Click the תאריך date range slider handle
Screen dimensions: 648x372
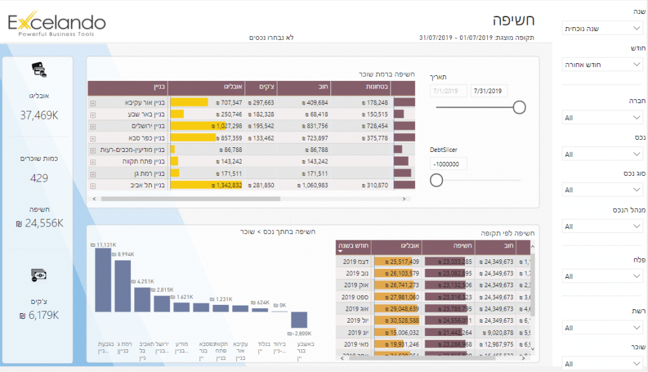click(x=519, y=108)
